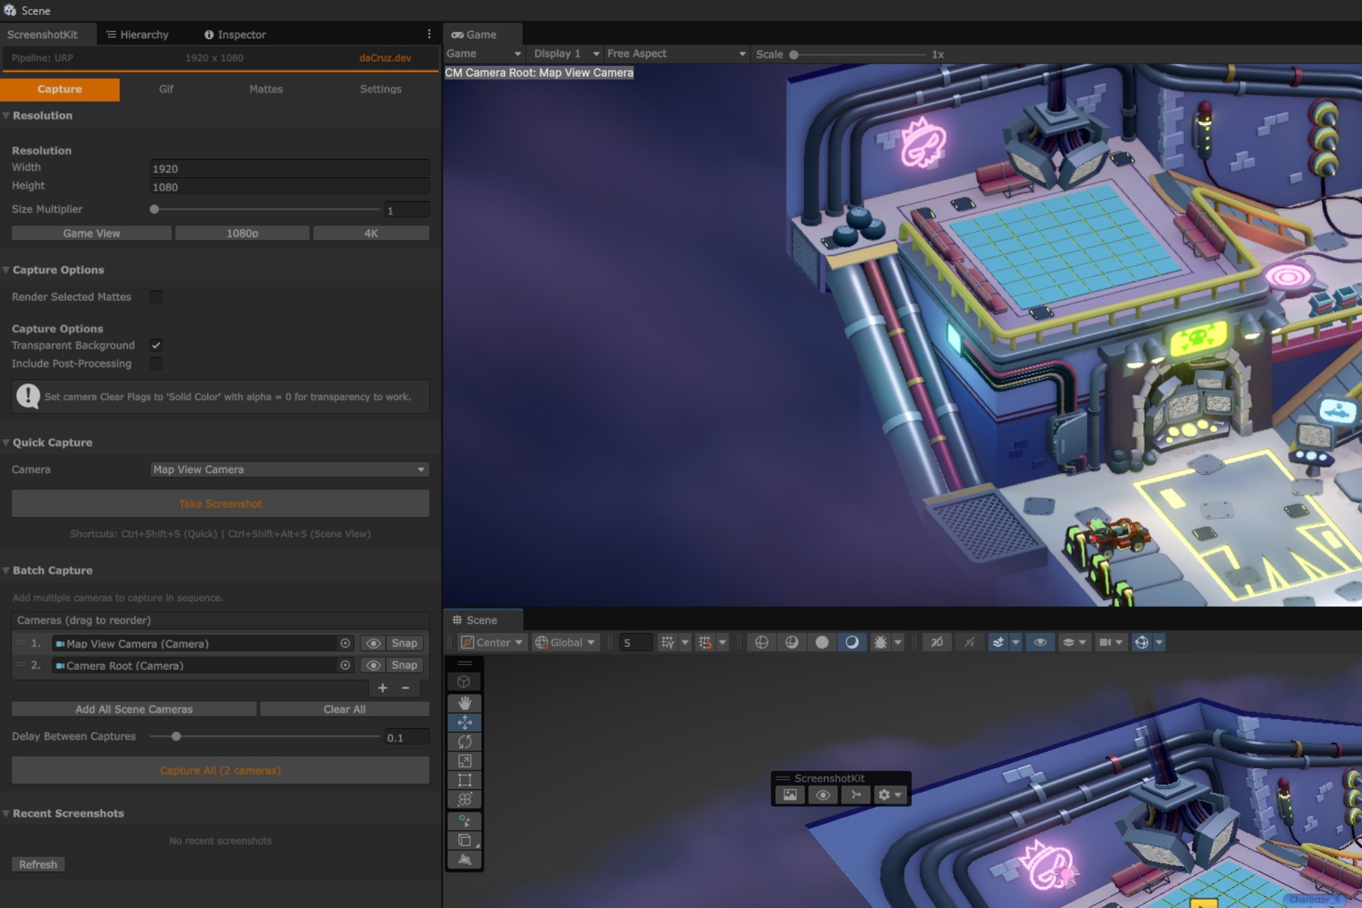
Task: Select the Scale tool in the Scene toolbar
Action: point(464,761)
